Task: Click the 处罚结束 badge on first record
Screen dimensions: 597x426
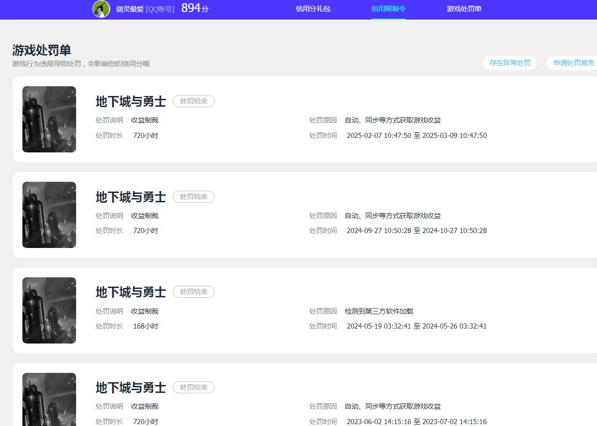Action: coord(194,101)
